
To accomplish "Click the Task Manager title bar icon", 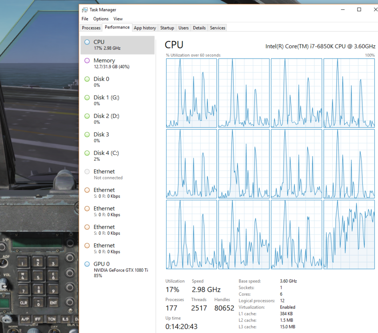I will coord(85,9).
